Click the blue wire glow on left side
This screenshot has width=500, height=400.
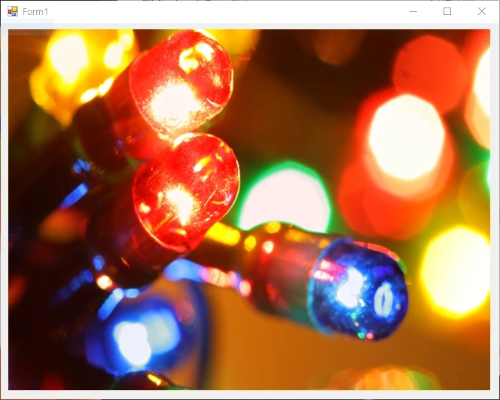[75, 195]
